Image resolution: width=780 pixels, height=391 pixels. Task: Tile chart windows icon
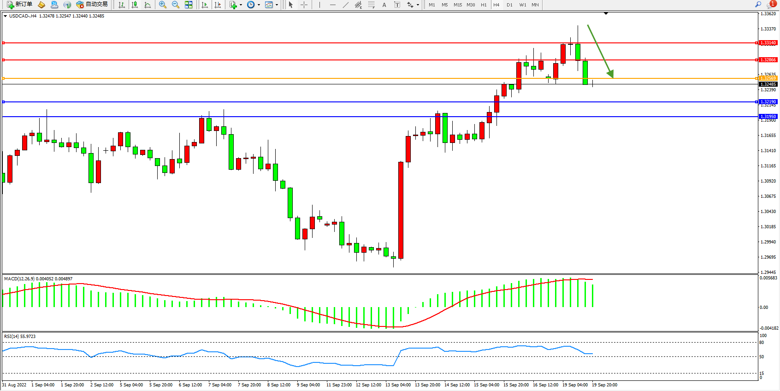[189, 5]
